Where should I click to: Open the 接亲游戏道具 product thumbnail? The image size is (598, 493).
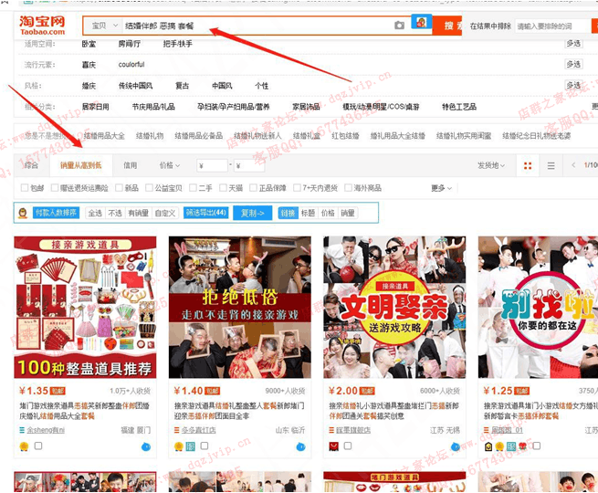(85, 308)
